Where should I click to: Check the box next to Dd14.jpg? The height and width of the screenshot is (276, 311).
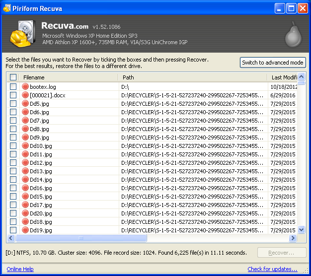point(13,179)
